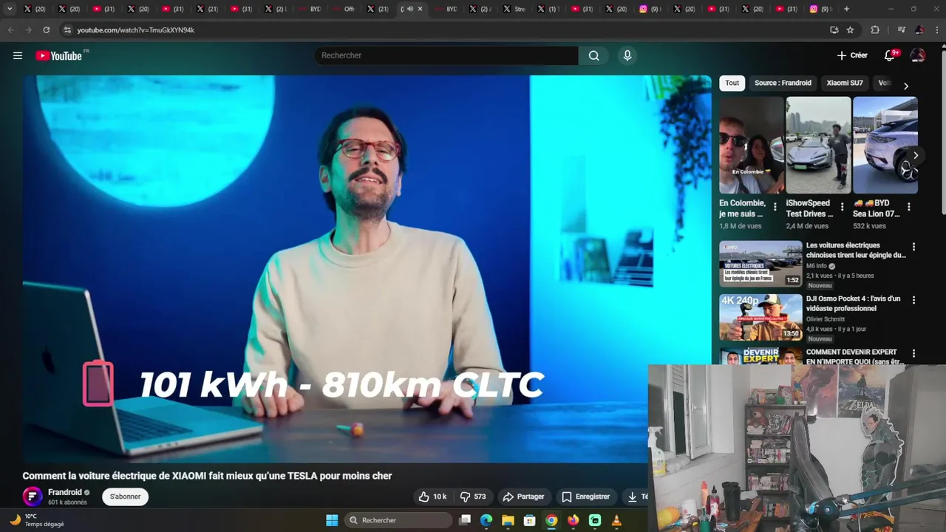Open the iShowSpeed Test Drives short thumbnail
The height and width of the screenshot is (532, 946).
pyautogui.click(x=818, y=145)
